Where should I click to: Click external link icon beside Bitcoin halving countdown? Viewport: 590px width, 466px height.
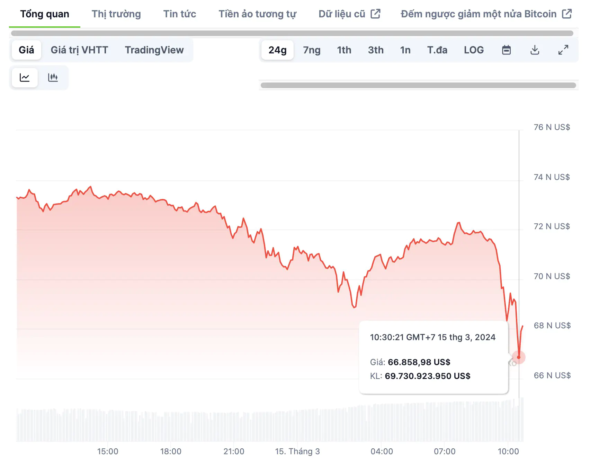(x=567, y=14)
